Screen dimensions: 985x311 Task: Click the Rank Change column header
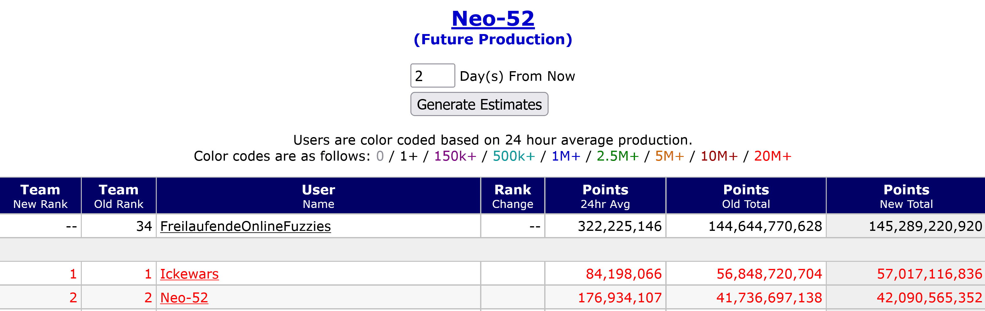click(512, 196)
